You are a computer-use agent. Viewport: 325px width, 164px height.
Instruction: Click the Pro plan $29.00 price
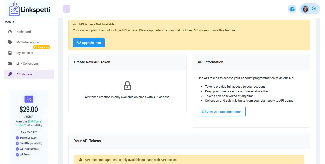click(29, 109)
